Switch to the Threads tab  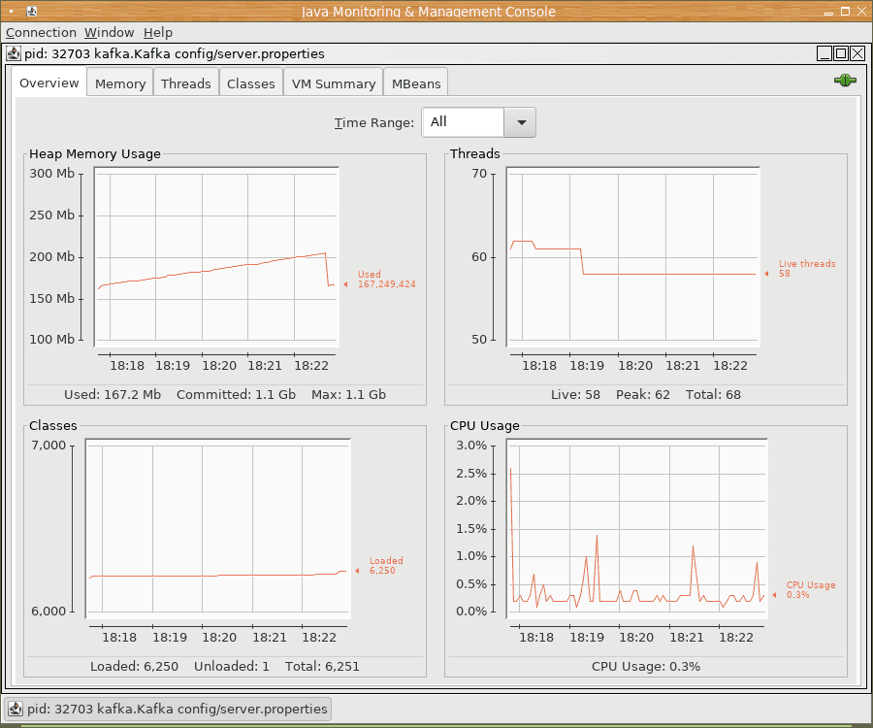(x=185, y=83)
